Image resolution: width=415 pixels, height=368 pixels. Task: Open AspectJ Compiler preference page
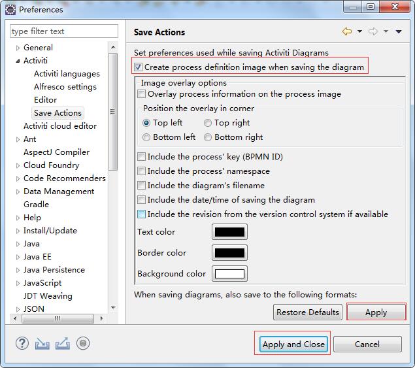click(x=56, y=152)
